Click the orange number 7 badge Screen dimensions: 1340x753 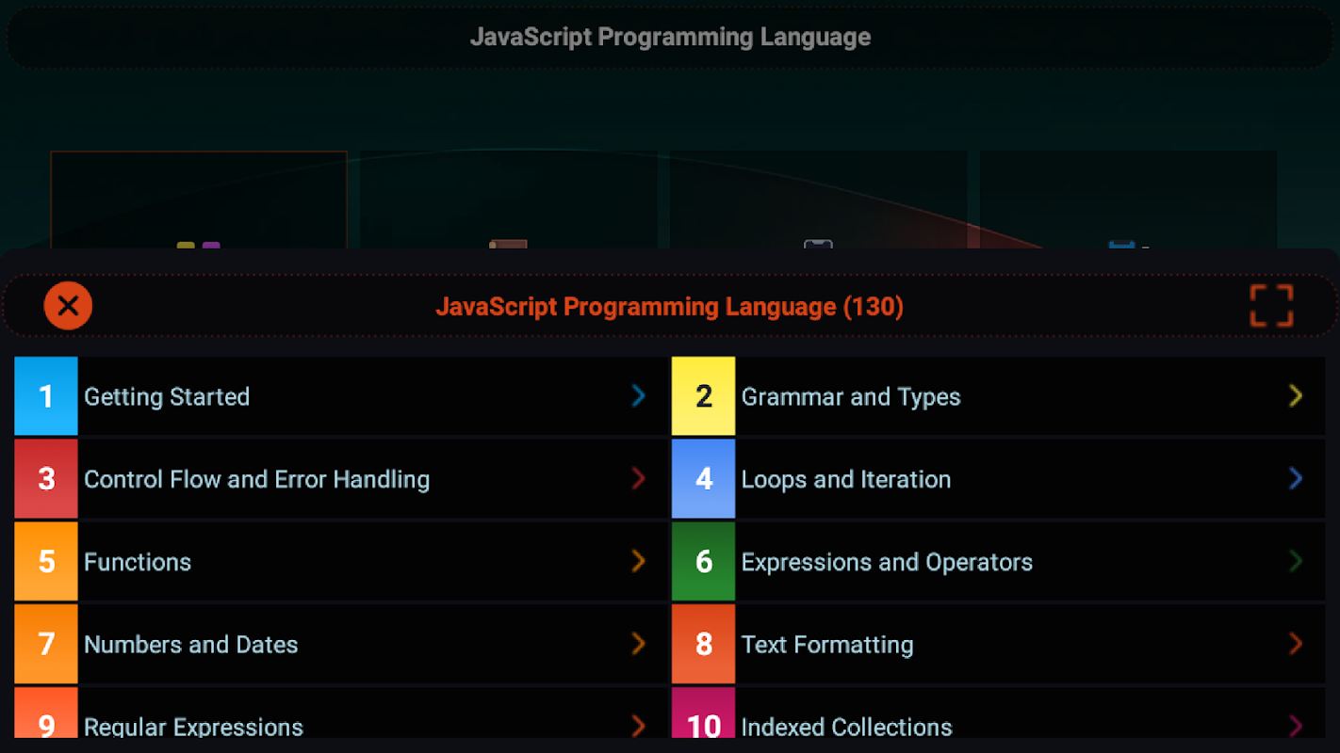[x=46, y=645]
